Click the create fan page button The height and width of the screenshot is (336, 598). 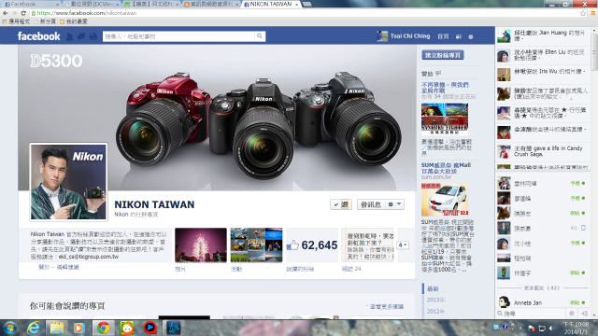pyautogui.click(x=443, y=55)
